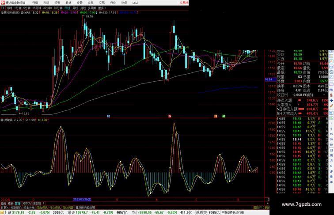This screenshot has height=215, width=334.
Task: Click the 日 period button on right sidebar
Action: pos(331,150)
